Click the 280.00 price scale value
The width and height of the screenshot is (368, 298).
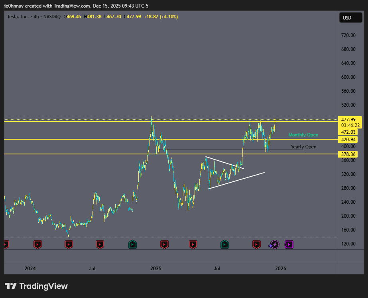(348, 188)
